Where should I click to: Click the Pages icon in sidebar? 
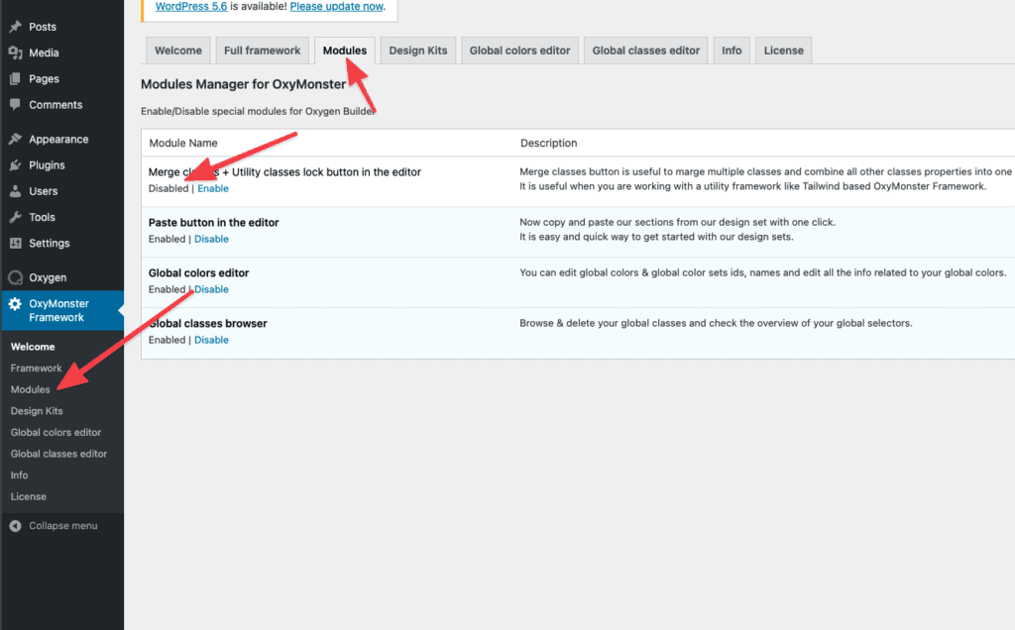click(16, 78)
